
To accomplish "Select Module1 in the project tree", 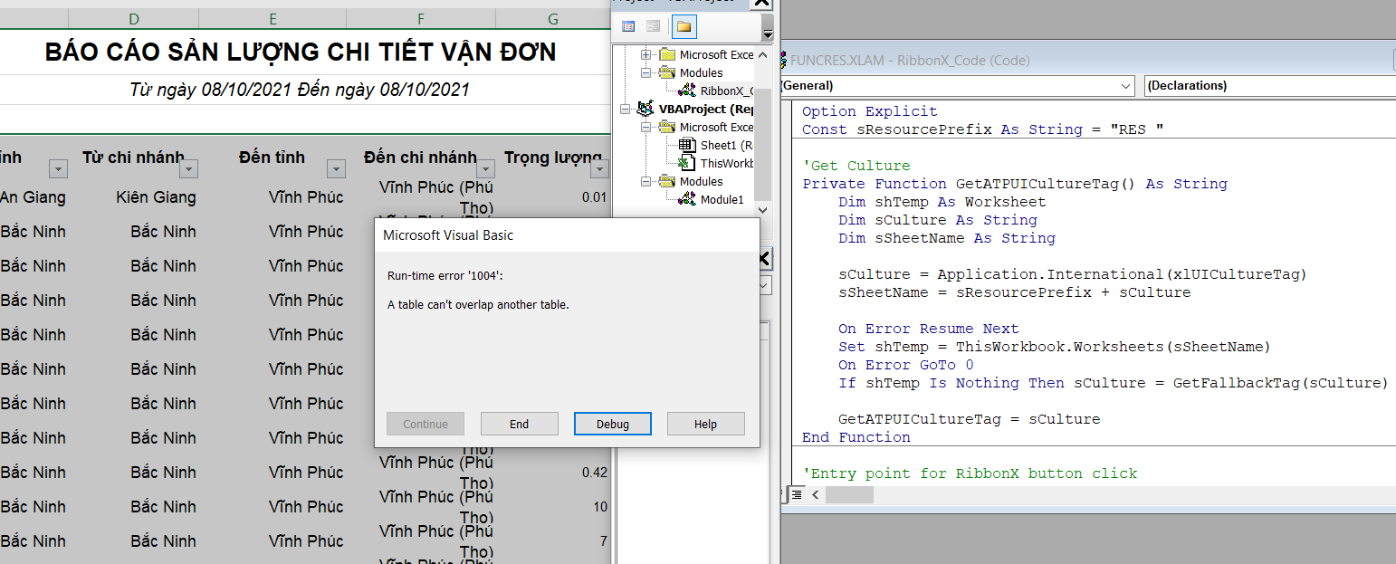I will point(722,199).
